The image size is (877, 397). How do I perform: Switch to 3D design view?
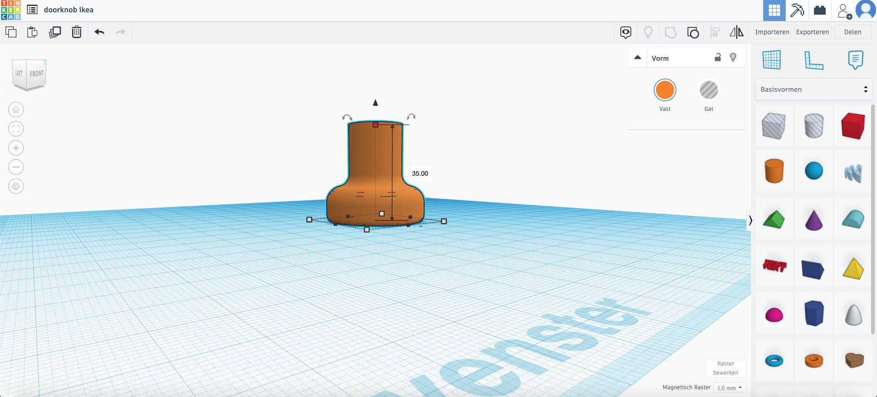pyautogui.click(x=774, y=10)
